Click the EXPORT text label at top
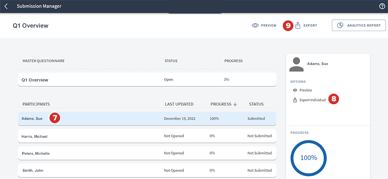 310,25
